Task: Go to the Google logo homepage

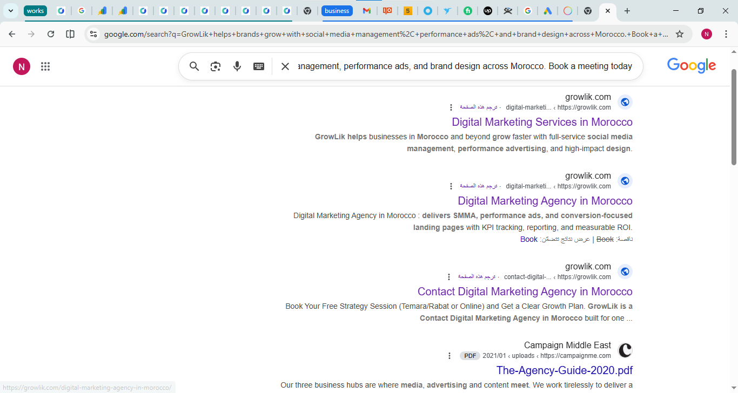Action: (x=692, y=66)
